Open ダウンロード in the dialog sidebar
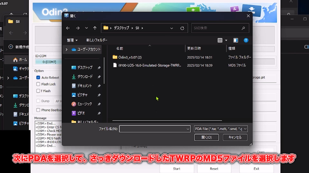The height and width of the screenshot is (173, 309). [x=85, y=77]
